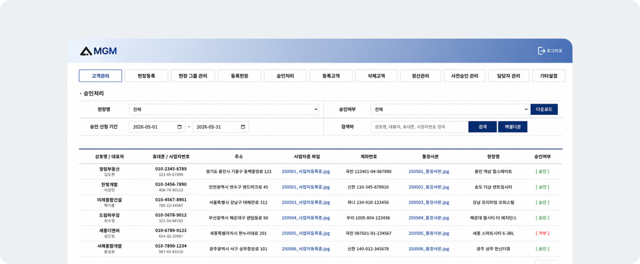Screen dimensions: 640x264
Task: Select company name 청림부동산
Action: pyautogui.click(x=109, y=169)
